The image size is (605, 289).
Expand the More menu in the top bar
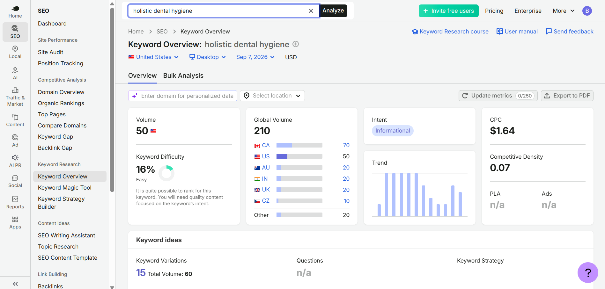[564, 11]
